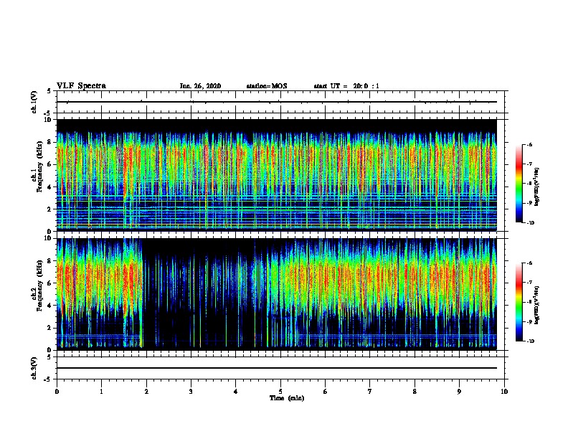Select the date label "Jan. 26, 2020"
The height and width of the screenshot is (439, 568).
[x=200, y=86]
